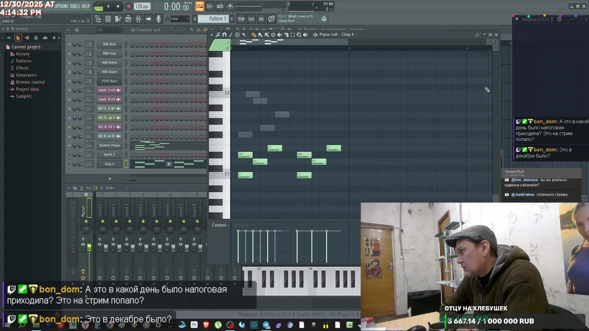Click the Alt key button
589x331 pixels.
tap(261, 19)
